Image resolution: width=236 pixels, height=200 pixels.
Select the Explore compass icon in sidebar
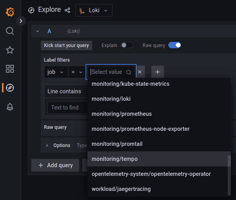click(10, 88)
